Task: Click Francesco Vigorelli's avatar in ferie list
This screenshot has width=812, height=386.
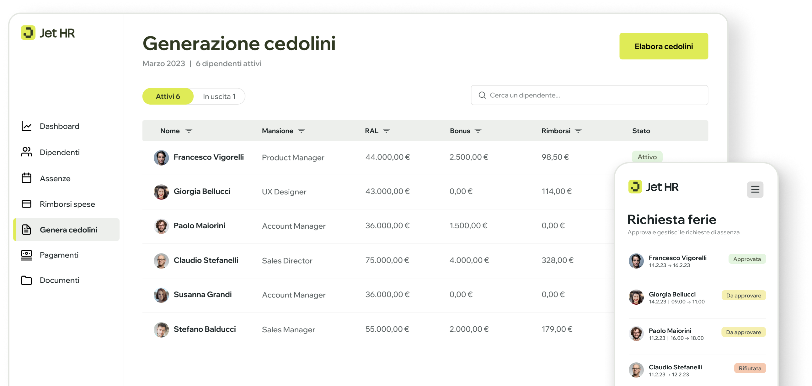Action: 636,261
